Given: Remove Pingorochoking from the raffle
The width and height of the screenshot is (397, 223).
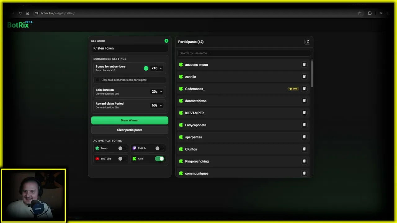Looking at the screenshot, I should coord(304,161).
